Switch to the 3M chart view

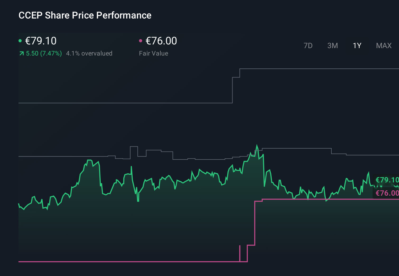332,45
